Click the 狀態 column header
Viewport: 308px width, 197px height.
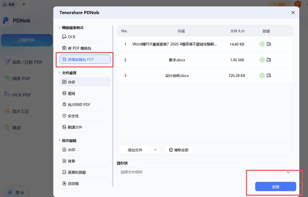(x=266, y=31)
